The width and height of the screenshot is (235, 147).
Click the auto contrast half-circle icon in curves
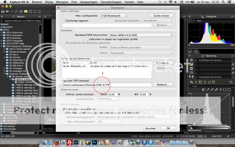tap(203, 90)
